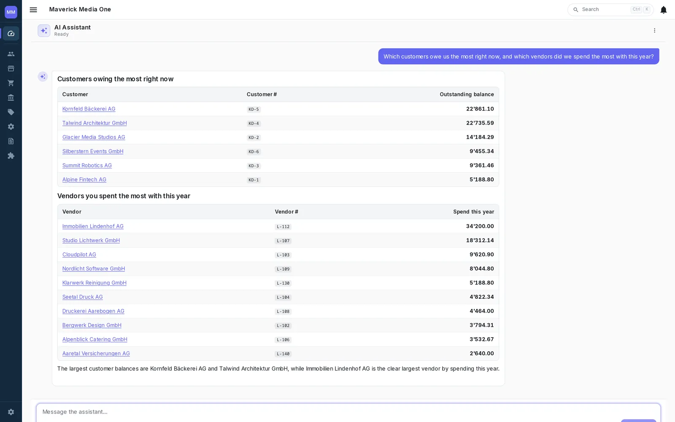Screen dimensions: 675x422
Task: Open Talwind Architektur GmbH customer link
Action: (94, 123)
